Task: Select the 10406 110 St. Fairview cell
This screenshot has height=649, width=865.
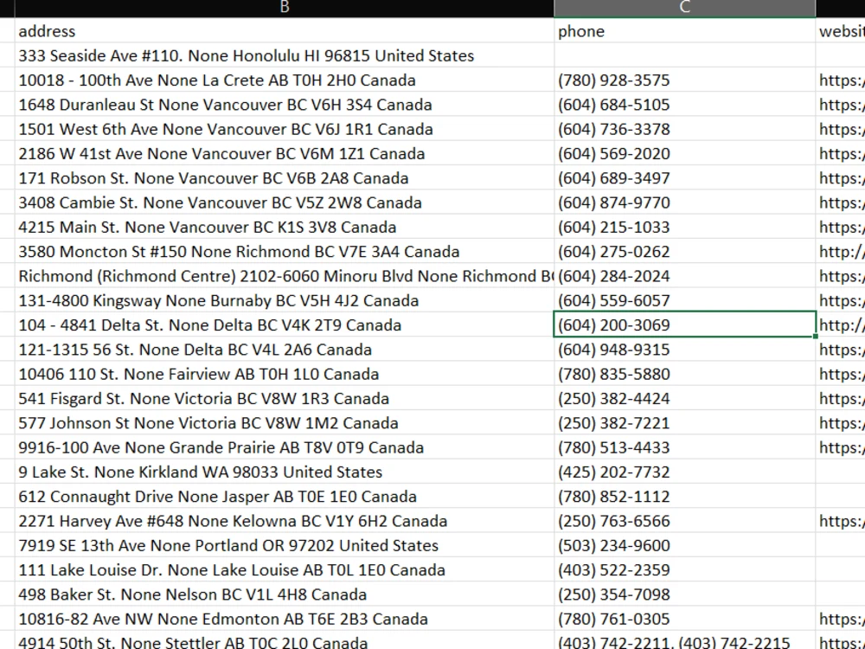Action: click(x=284, y=374)
